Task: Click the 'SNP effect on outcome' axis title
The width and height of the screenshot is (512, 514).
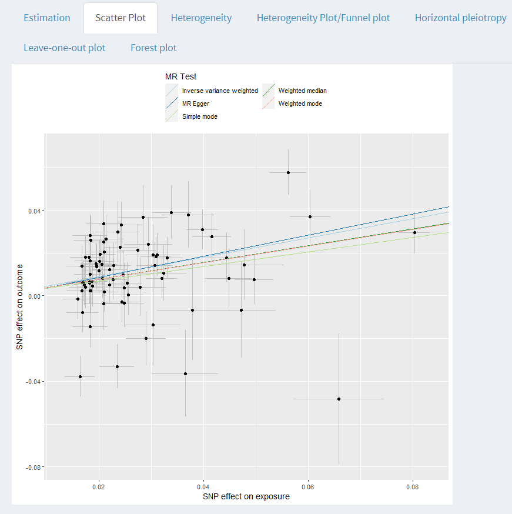Action: click(x=20, y=306)
